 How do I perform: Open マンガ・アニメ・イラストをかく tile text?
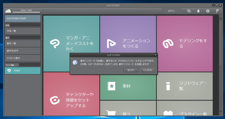pyautogui.click(x=80, y=44)
